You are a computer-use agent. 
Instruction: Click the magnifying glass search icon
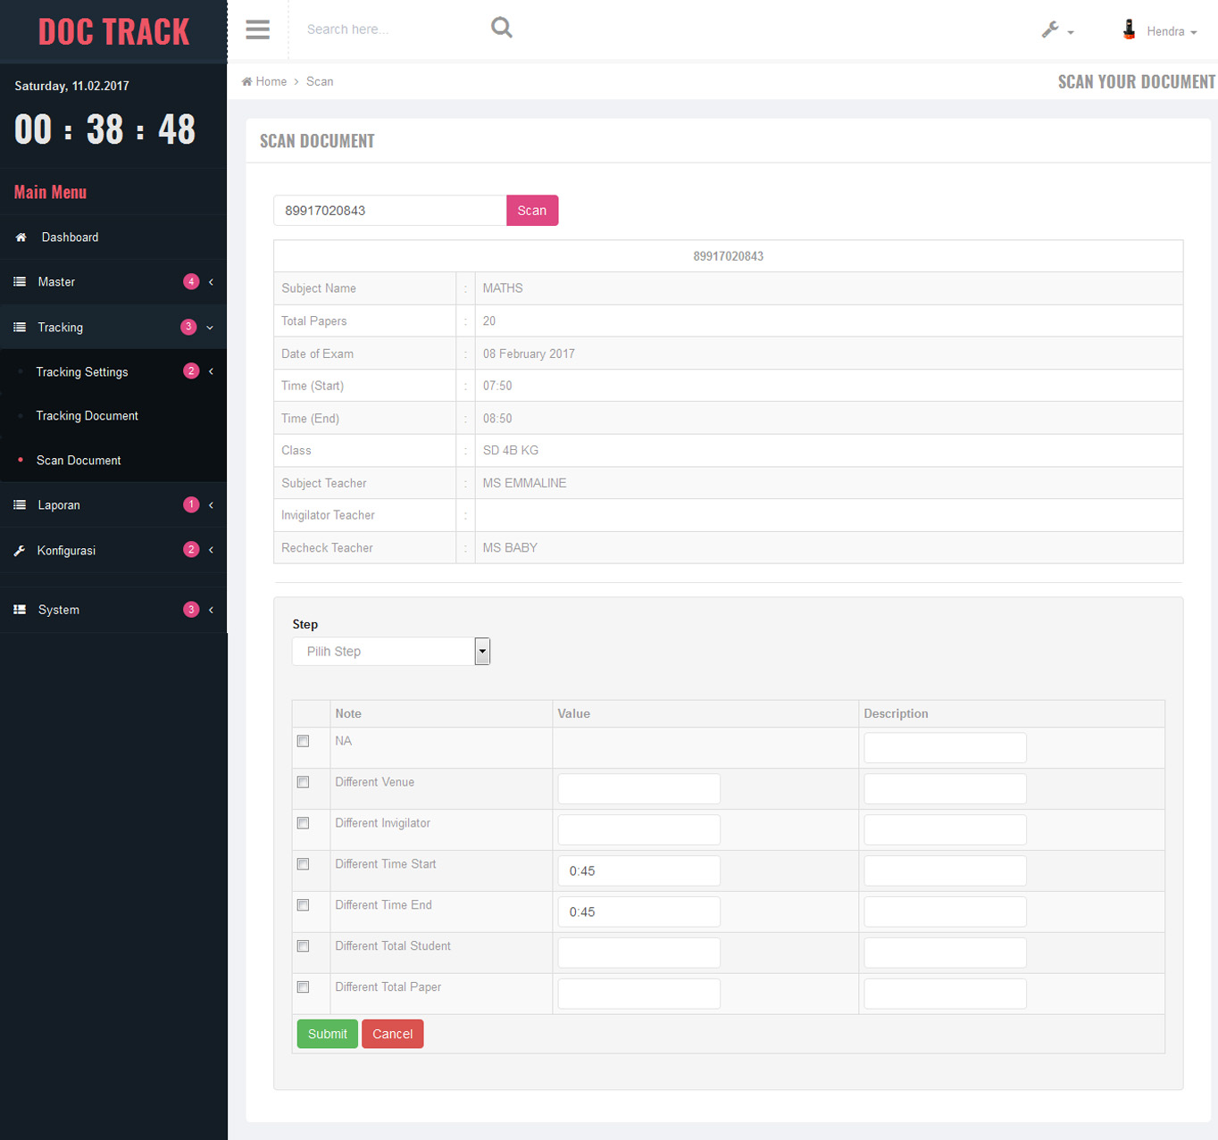click(502, 28)
